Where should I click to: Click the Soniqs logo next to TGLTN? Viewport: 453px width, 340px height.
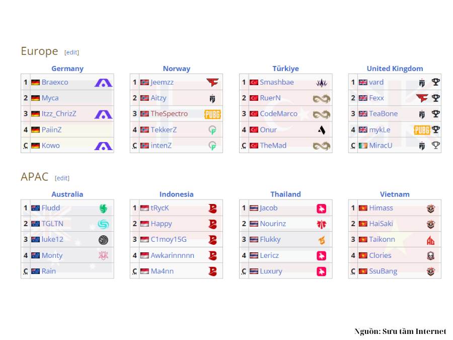(x=103, y=224)
